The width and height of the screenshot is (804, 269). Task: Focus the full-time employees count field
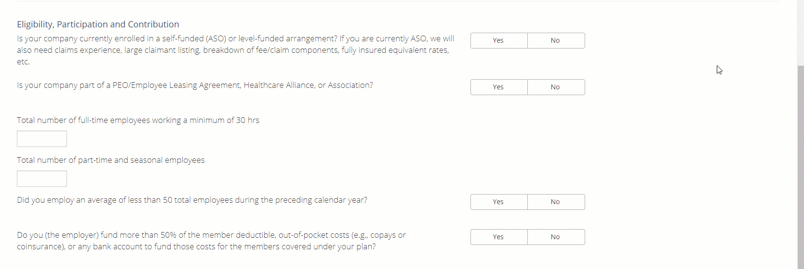click(x=42, y=139)
